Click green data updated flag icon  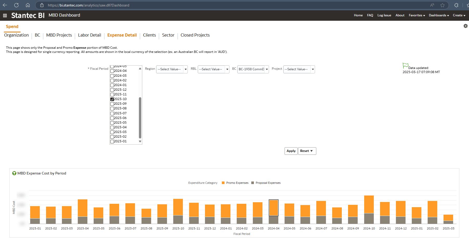[405, 66]
